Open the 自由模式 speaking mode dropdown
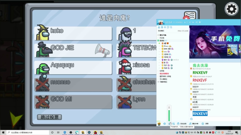The height and width of the screenshot is (135, 241). (161, 31)
